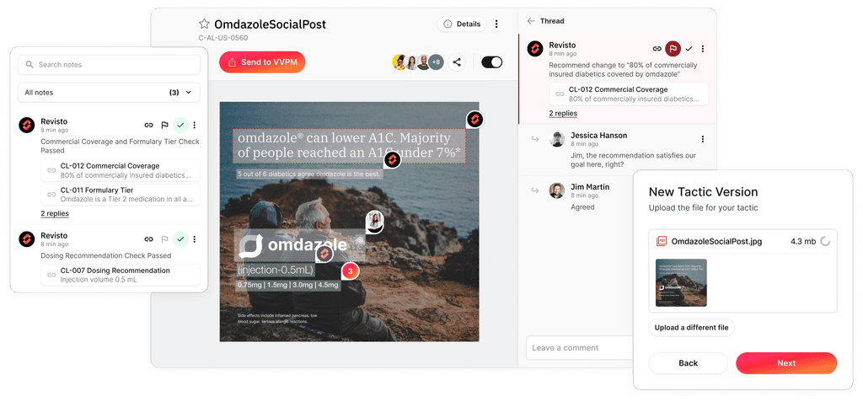Open CL-012 Commercial Coverage card in thread
This screenshot has width=863, height=402.
click(629, 94)
